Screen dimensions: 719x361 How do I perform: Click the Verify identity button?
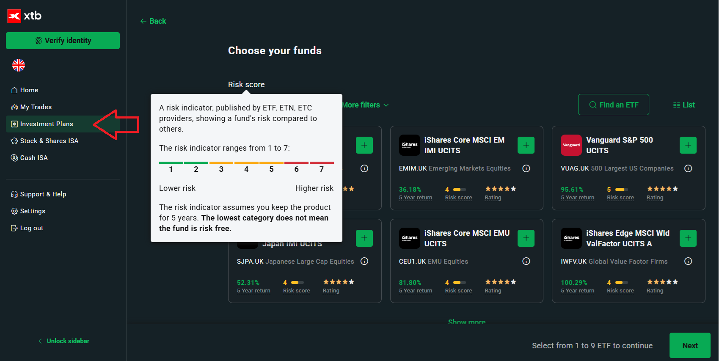[63, 41]
